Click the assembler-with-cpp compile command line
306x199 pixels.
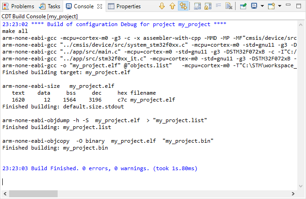point(150,38)
